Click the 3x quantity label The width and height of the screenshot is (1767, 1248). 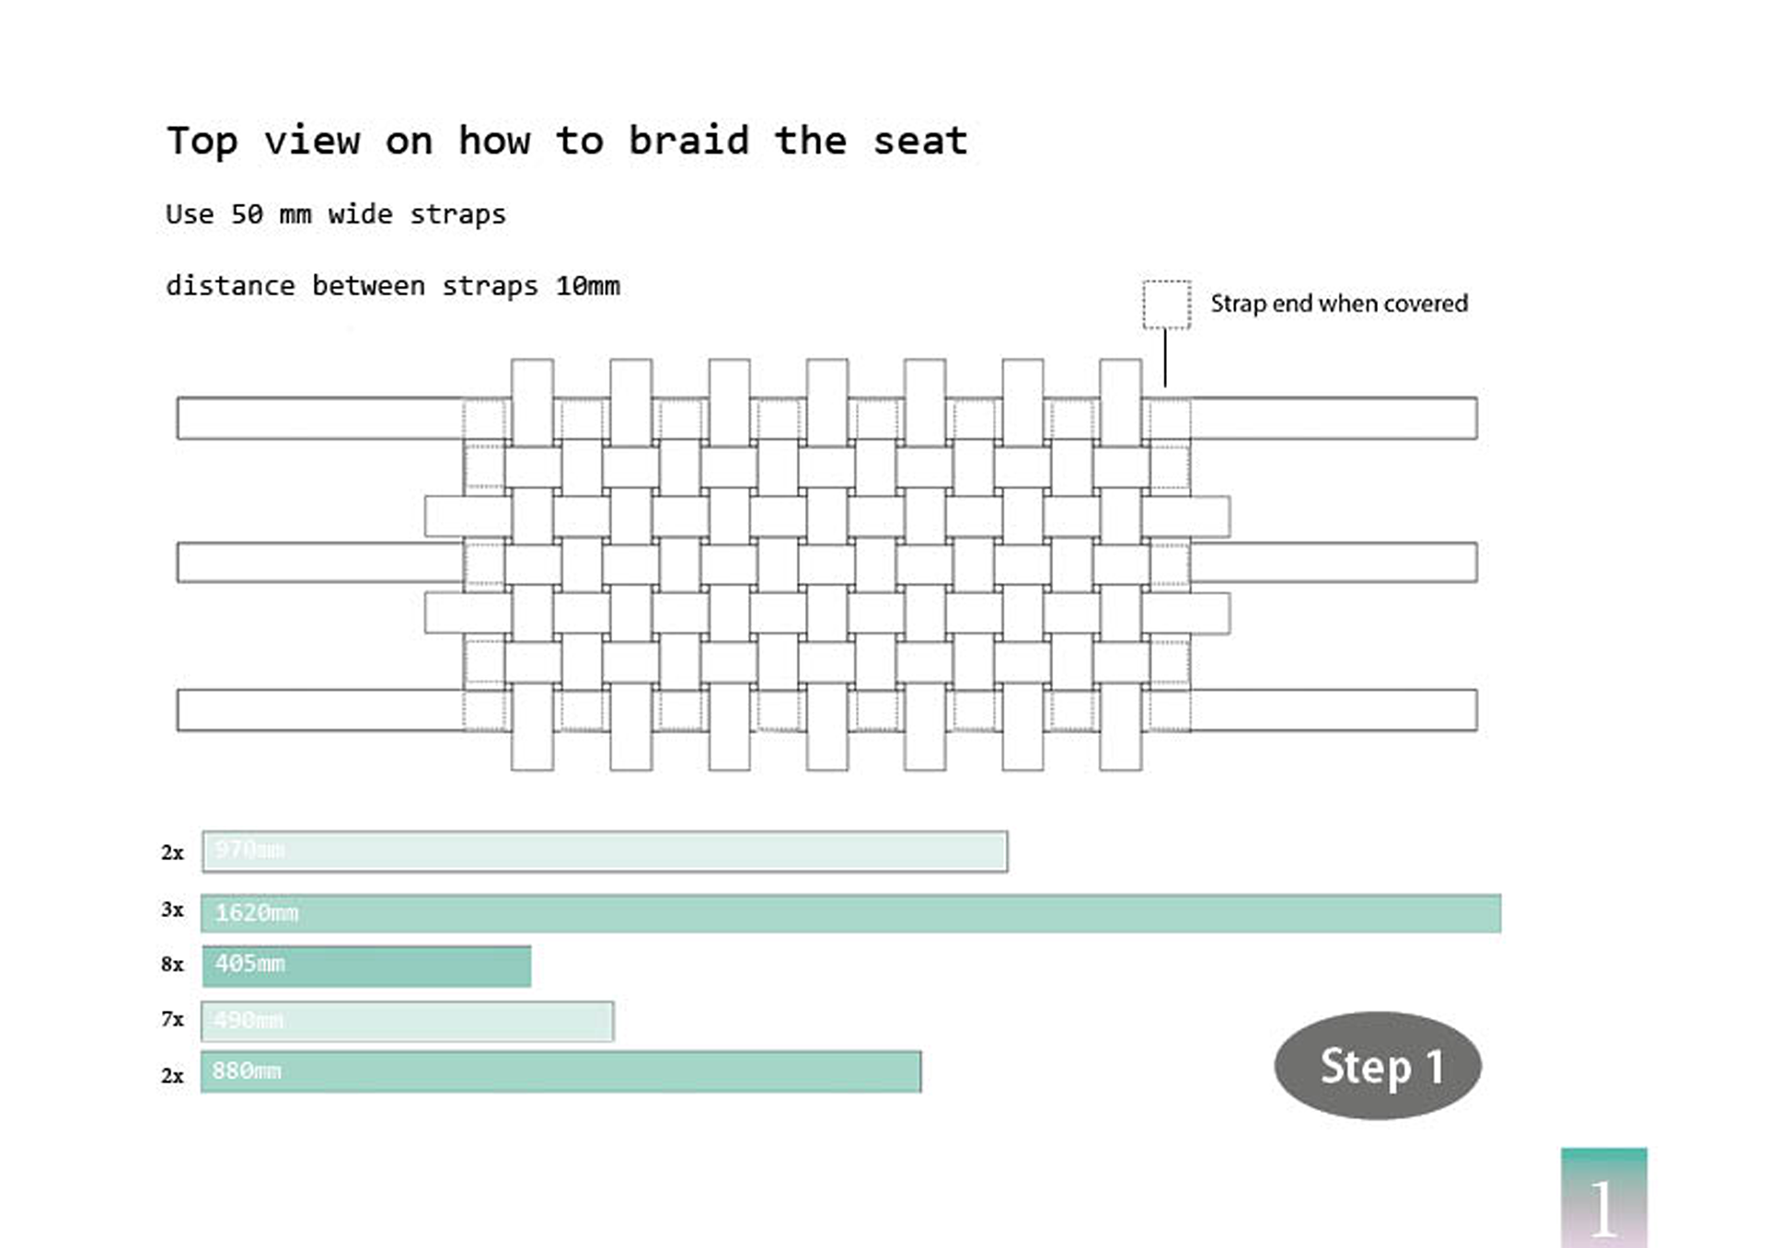172,910
